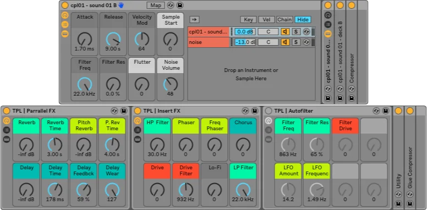The width and height of the screenshot is (427, 210).
Task: Show/hide chain list in Parrallel FX rack
Action: (x=7, y=130)
